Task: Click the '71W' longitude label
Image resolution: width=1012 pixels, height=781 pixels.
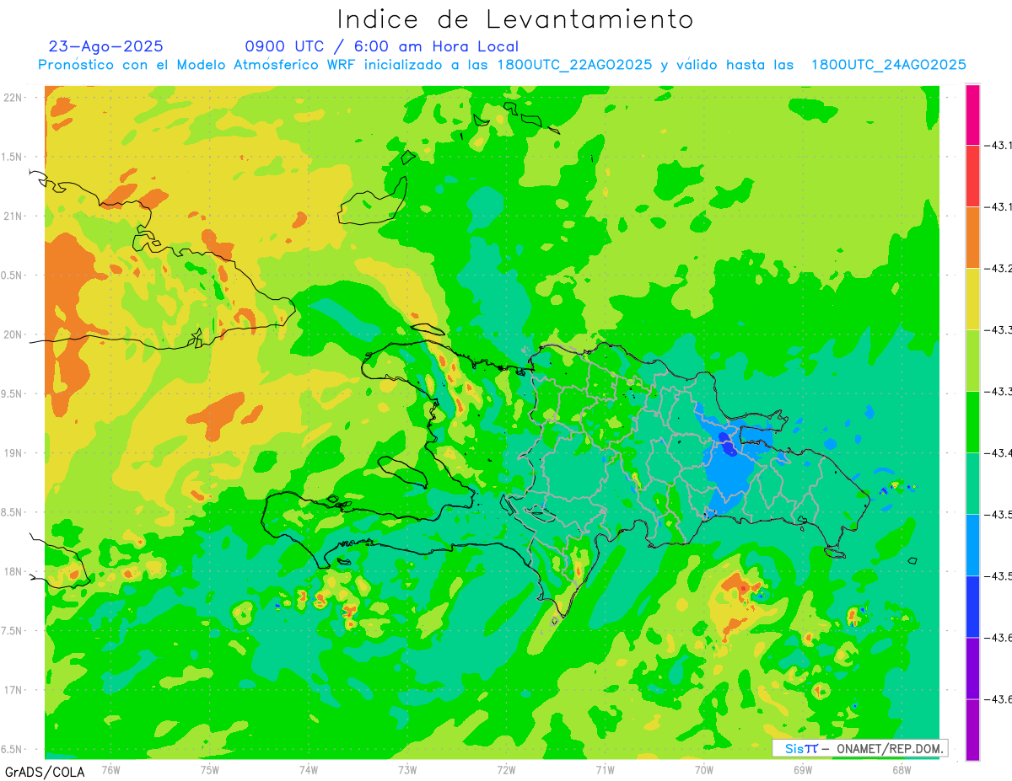Action: pos(605,769)
